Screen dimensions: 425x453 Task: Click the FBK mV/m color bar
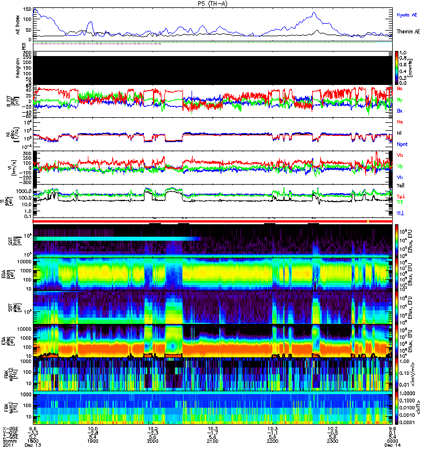coord(397,374)
